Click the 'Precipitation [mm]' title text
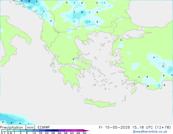Screen dimensions: 173x134 [x=18, y=127]
